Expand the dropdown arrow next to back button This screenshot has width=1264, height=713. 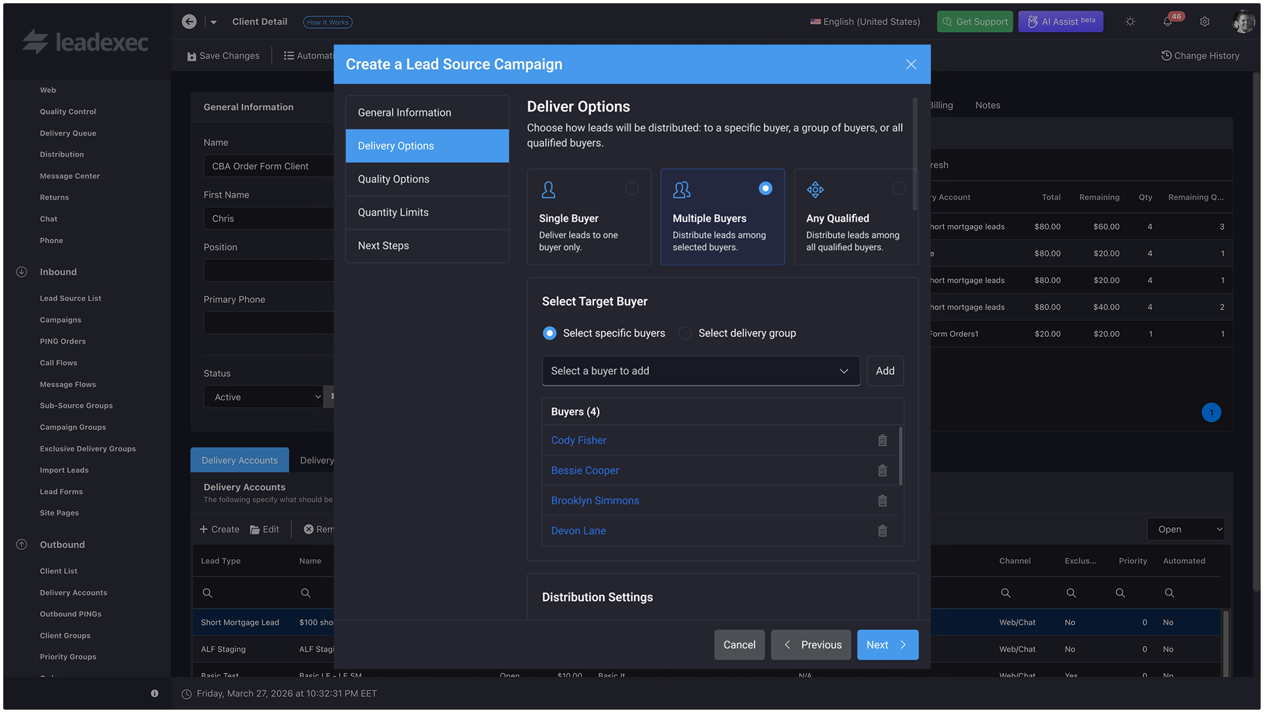point(214,22)
